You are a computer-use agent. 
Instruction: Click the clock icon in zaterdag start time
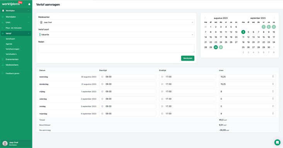tap(102, 99)
